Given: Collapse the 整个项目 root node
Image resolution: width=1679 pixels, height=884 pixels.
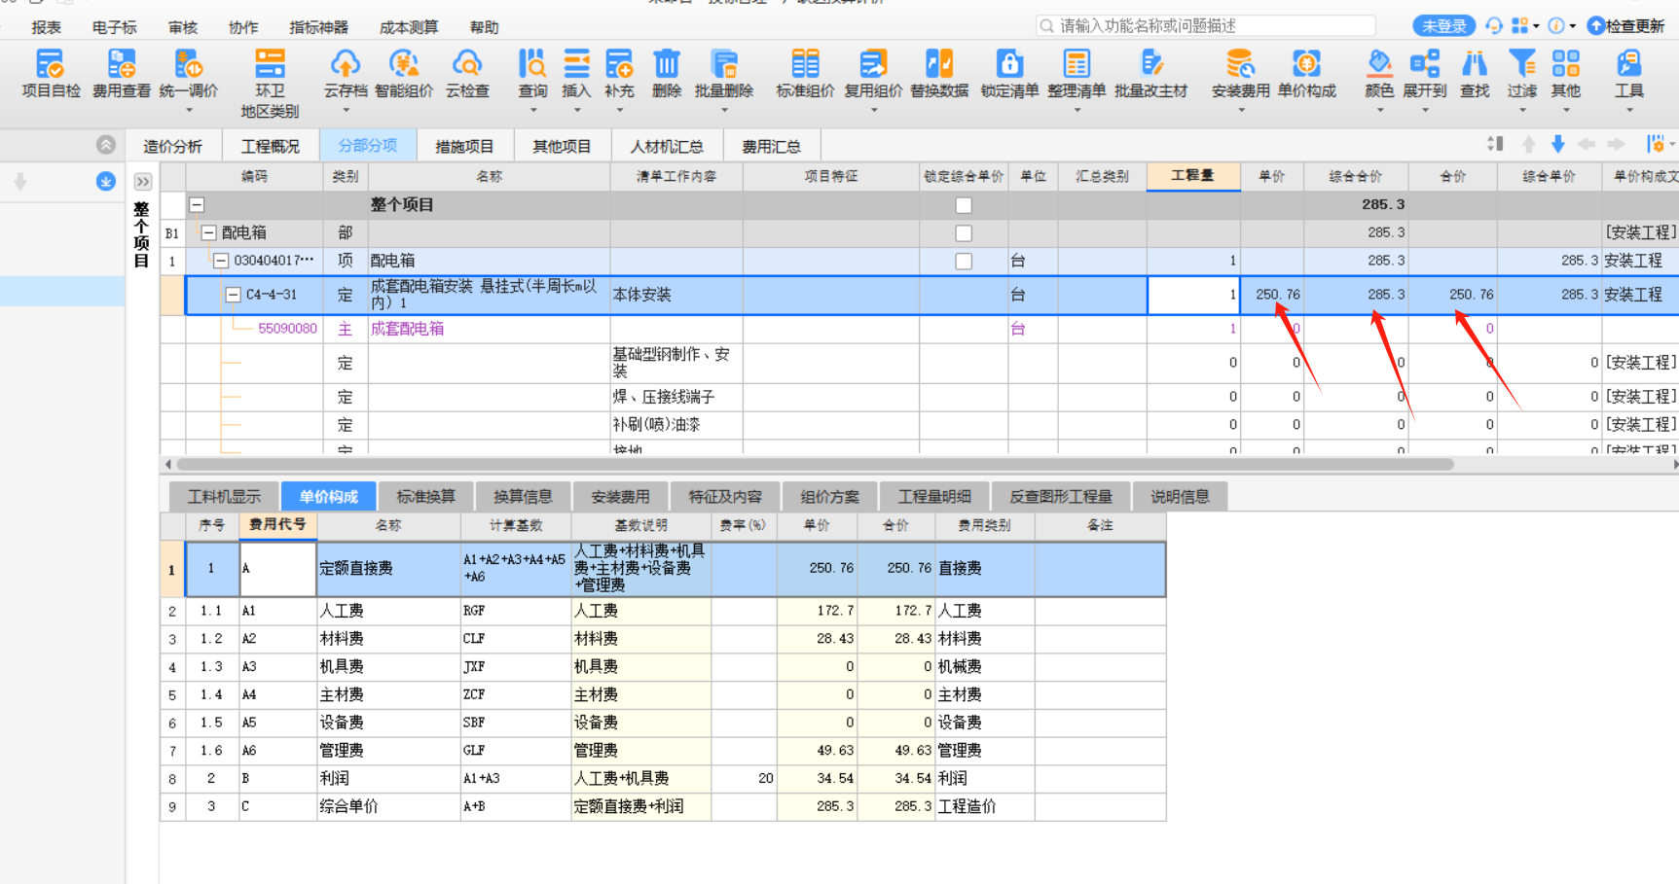Looking at the screenshot, I should click(x=197, y=205).
